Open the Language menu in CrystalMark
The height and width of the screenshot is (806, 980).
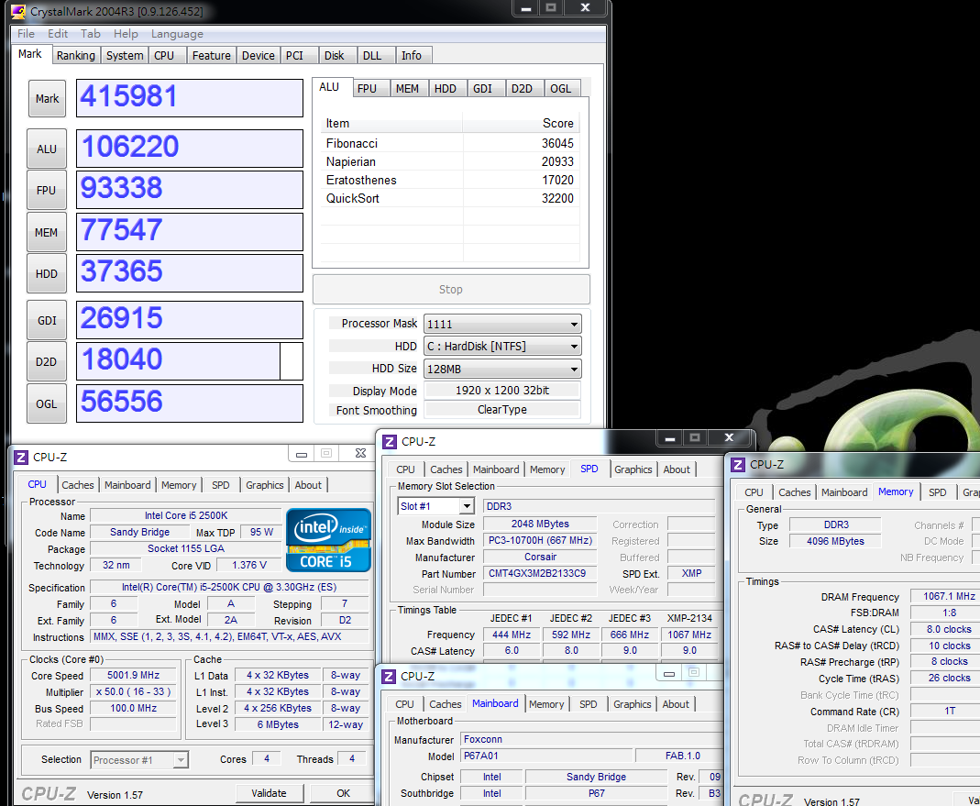177,34
